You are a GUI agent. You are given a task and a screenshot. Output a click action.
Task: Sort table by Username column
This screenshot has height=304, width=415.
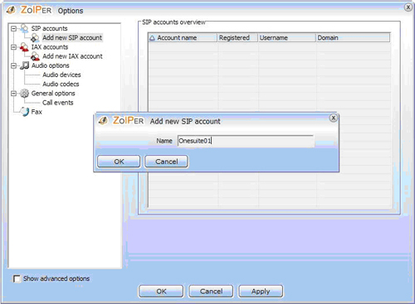click(x=286, y=38)
